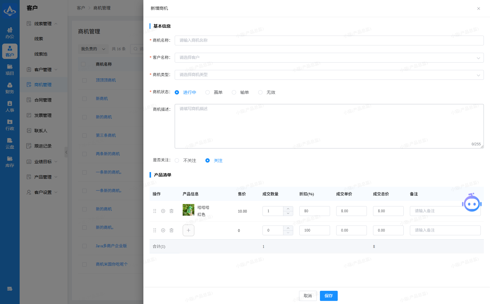
Task: Select 不关注 radio option
Action: click(x=177, y=160)
